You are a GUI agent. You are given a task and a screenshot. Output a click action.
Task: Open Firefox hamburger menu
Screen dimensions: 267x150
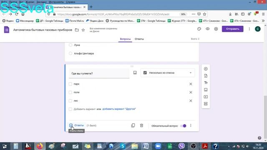(263, 14)
